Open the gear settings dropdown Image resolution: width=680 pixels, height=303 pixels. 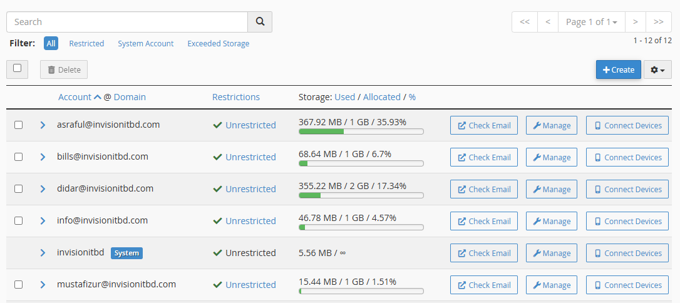(657, 69)
